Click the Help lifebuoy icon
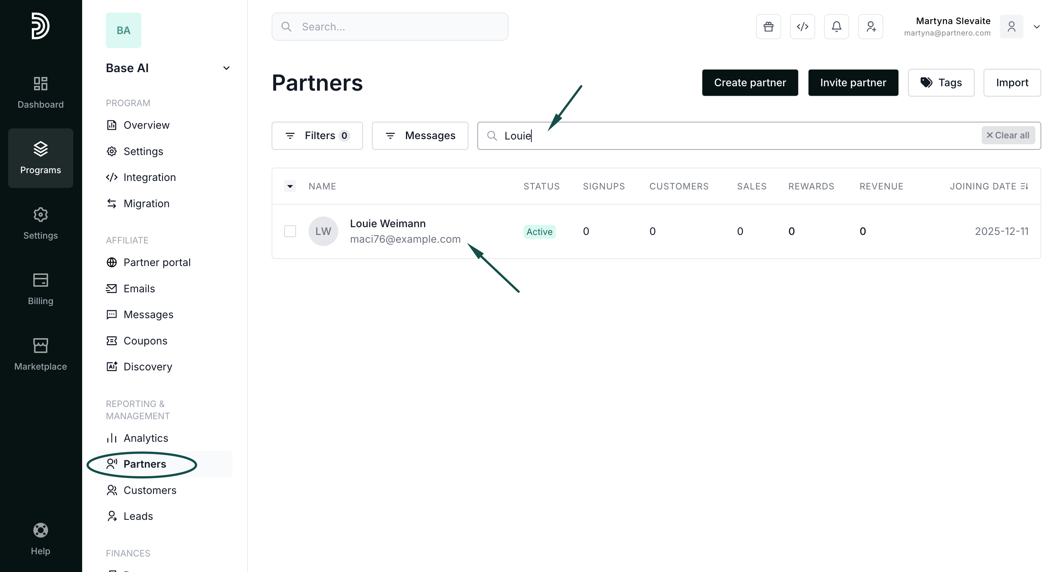 coord(40,530)
